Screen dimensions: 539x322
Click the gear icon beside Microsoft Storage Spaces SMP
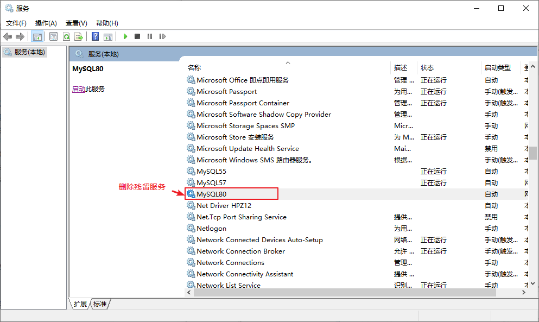pyautogui.click(x=191, y=125)
